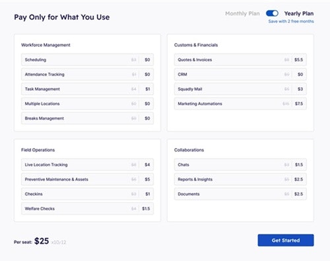
Task: Select the Quotes & Invoices feature row
Action: [x=240, y=59]
